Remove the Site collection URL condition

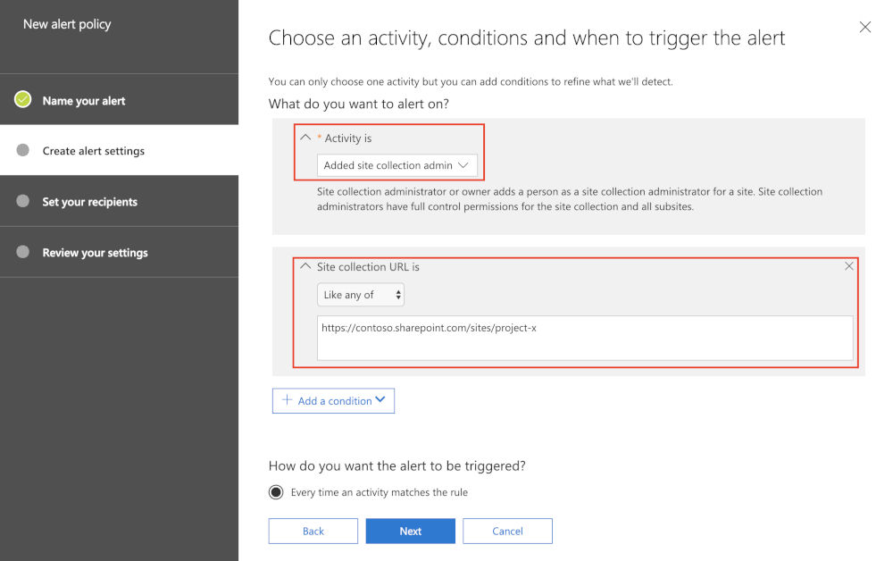[x=848, y=266]
